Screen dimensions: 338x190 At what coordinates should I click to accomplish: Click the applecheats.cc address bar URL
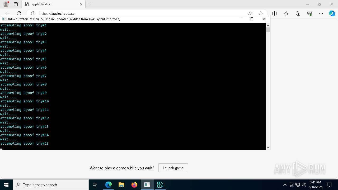[x=57, y=13]
